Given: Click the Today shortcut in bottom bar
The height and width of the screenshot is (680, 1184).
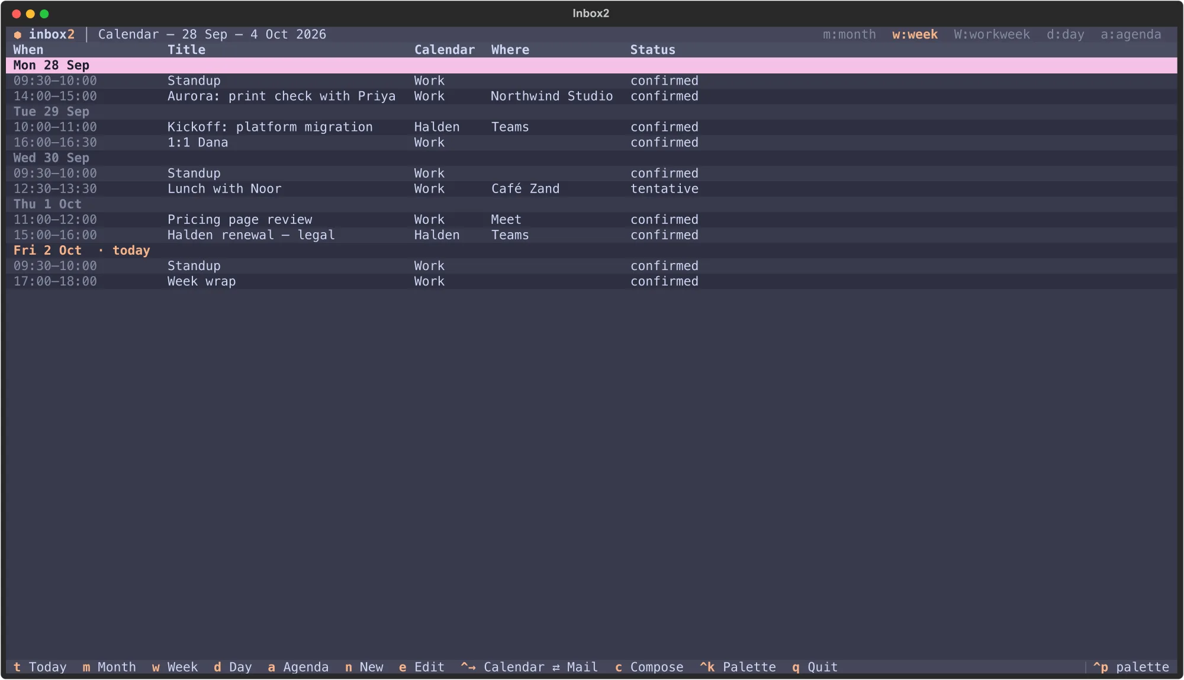Looking at the screenshot, I should click(40, 667).
